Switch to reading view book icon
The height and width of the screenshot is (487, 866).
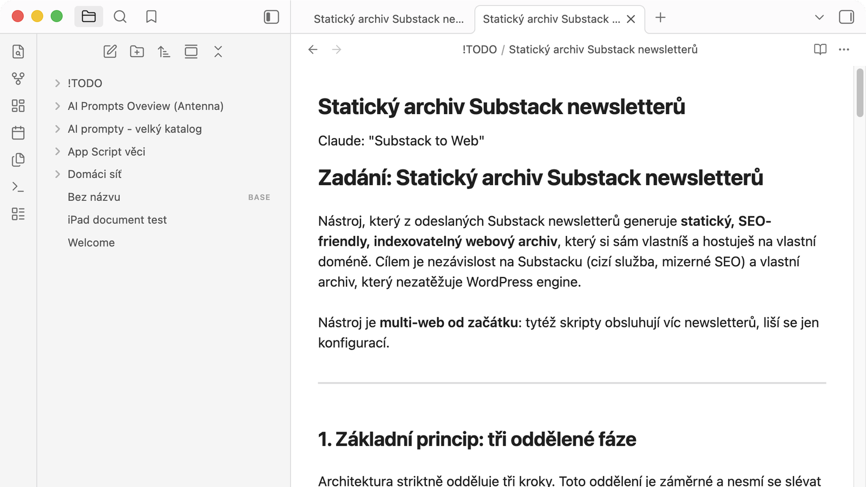820,49
